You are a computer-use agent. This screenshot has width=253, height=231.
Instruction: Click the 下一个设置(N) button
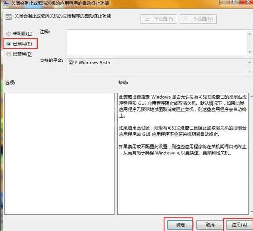click(x=198, y=19)
